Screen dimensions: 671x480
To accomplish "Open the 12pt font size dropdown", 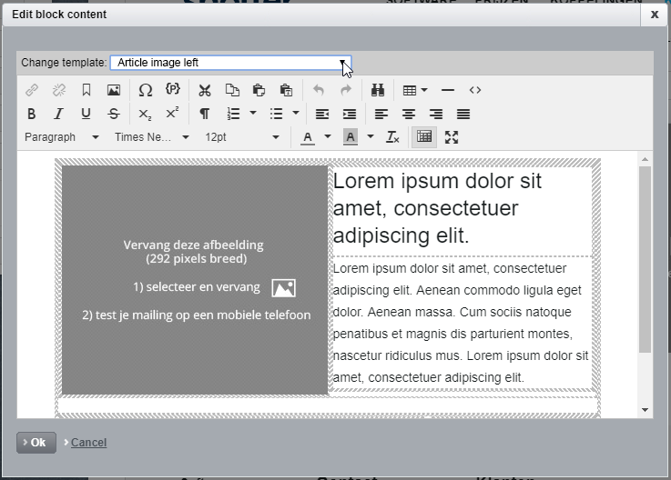I will coord(242,137).
